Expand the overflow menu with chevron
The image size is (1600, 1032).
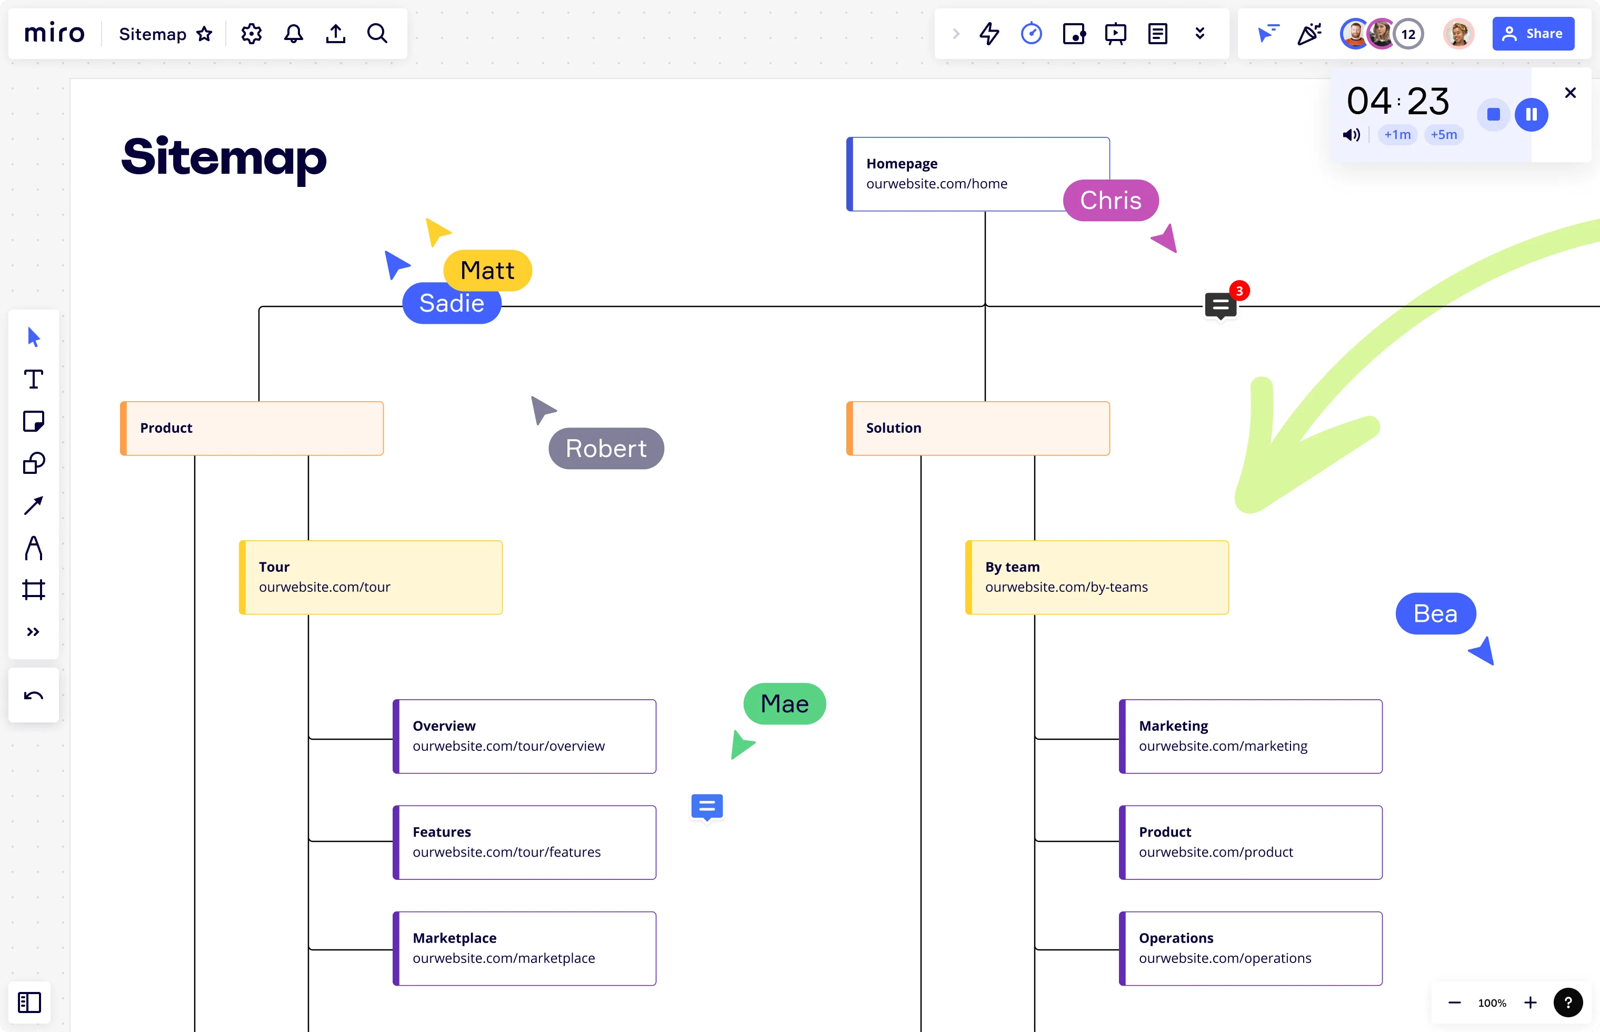click(x=1199, y=34)
